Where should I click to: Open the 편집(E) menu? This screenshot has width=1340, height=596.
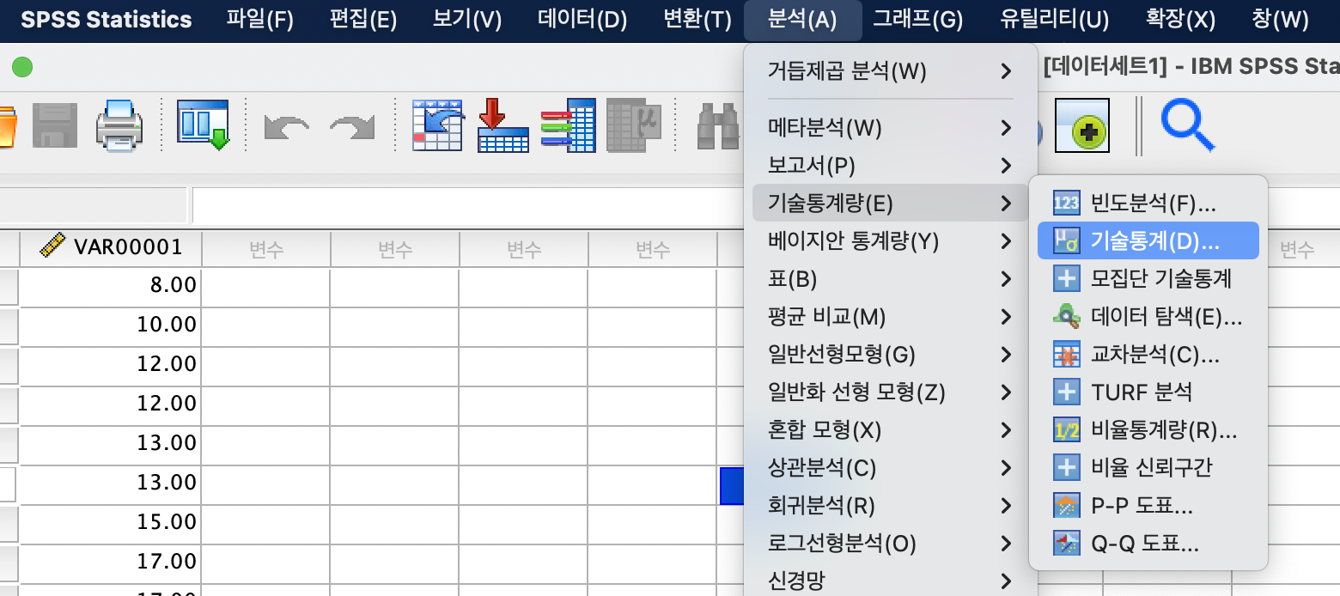click(x=363, y=20)
